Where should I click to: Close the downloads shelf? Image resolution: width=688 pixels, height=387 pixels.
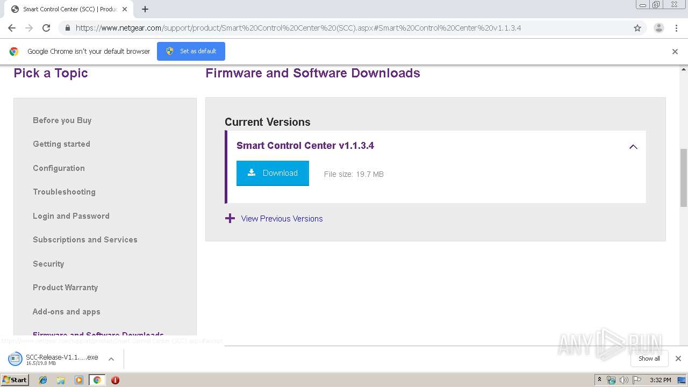(x=678, y=359)
